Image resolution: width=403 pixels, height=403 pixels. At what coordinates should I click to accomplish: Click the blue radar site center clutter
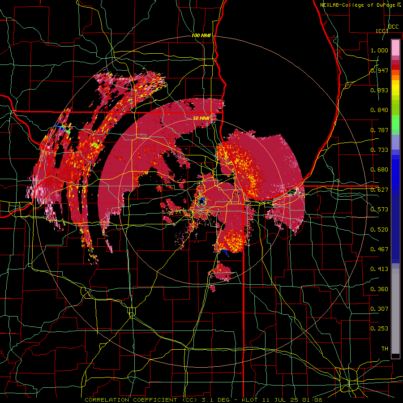pyautogui.click(x=202, y=201)
